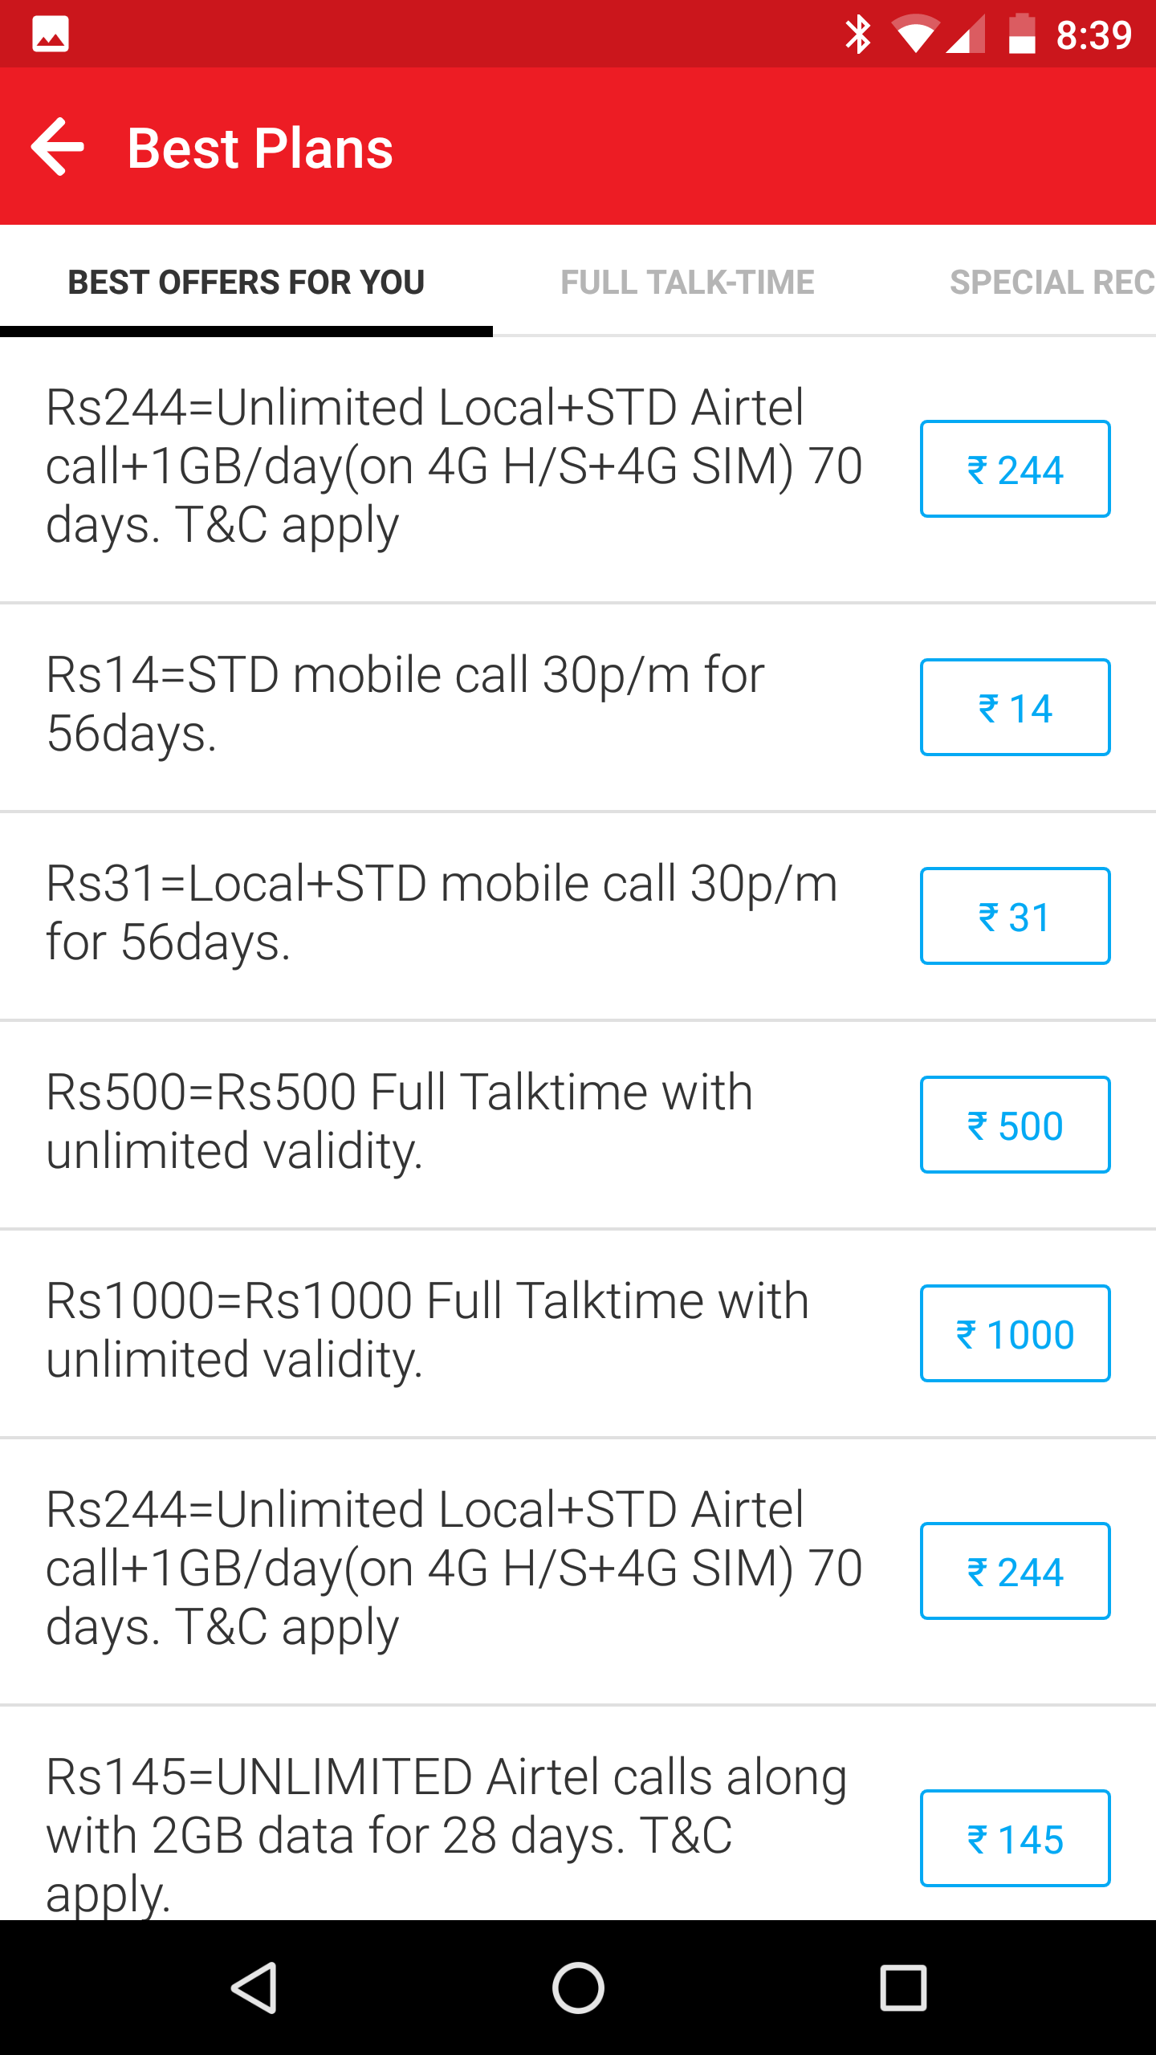Tap the battery status icon
The width and height of the screenshot is (1156, 2055).
click(1021, 35)
